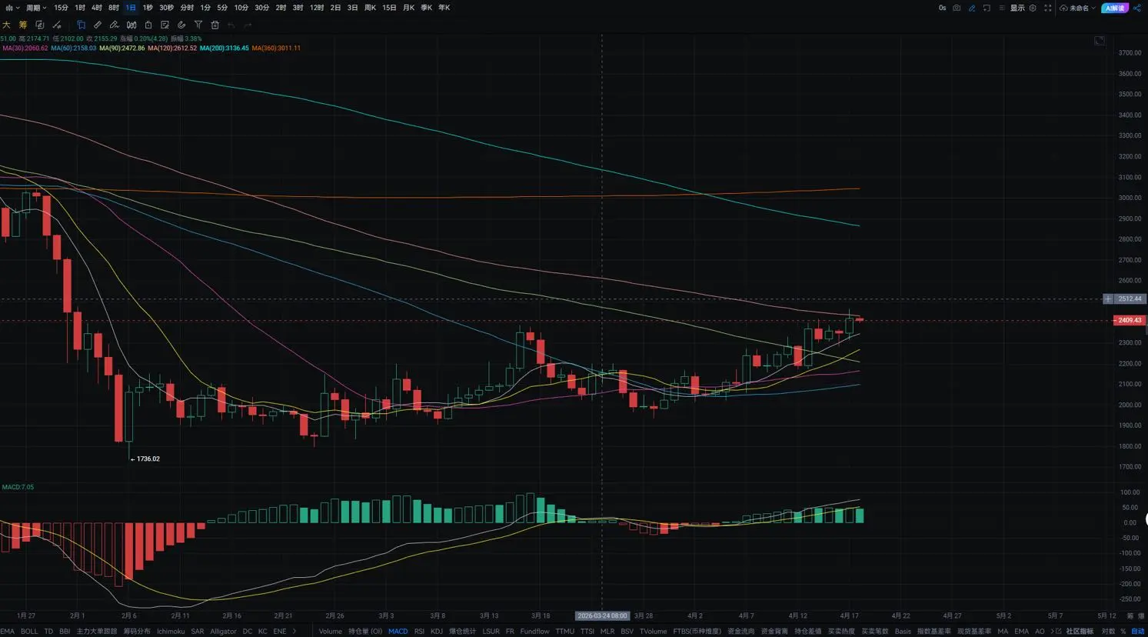Select the ruler measuring tool
The width and height of the screenshot is (1148, 637).
[x=98, y=25]
